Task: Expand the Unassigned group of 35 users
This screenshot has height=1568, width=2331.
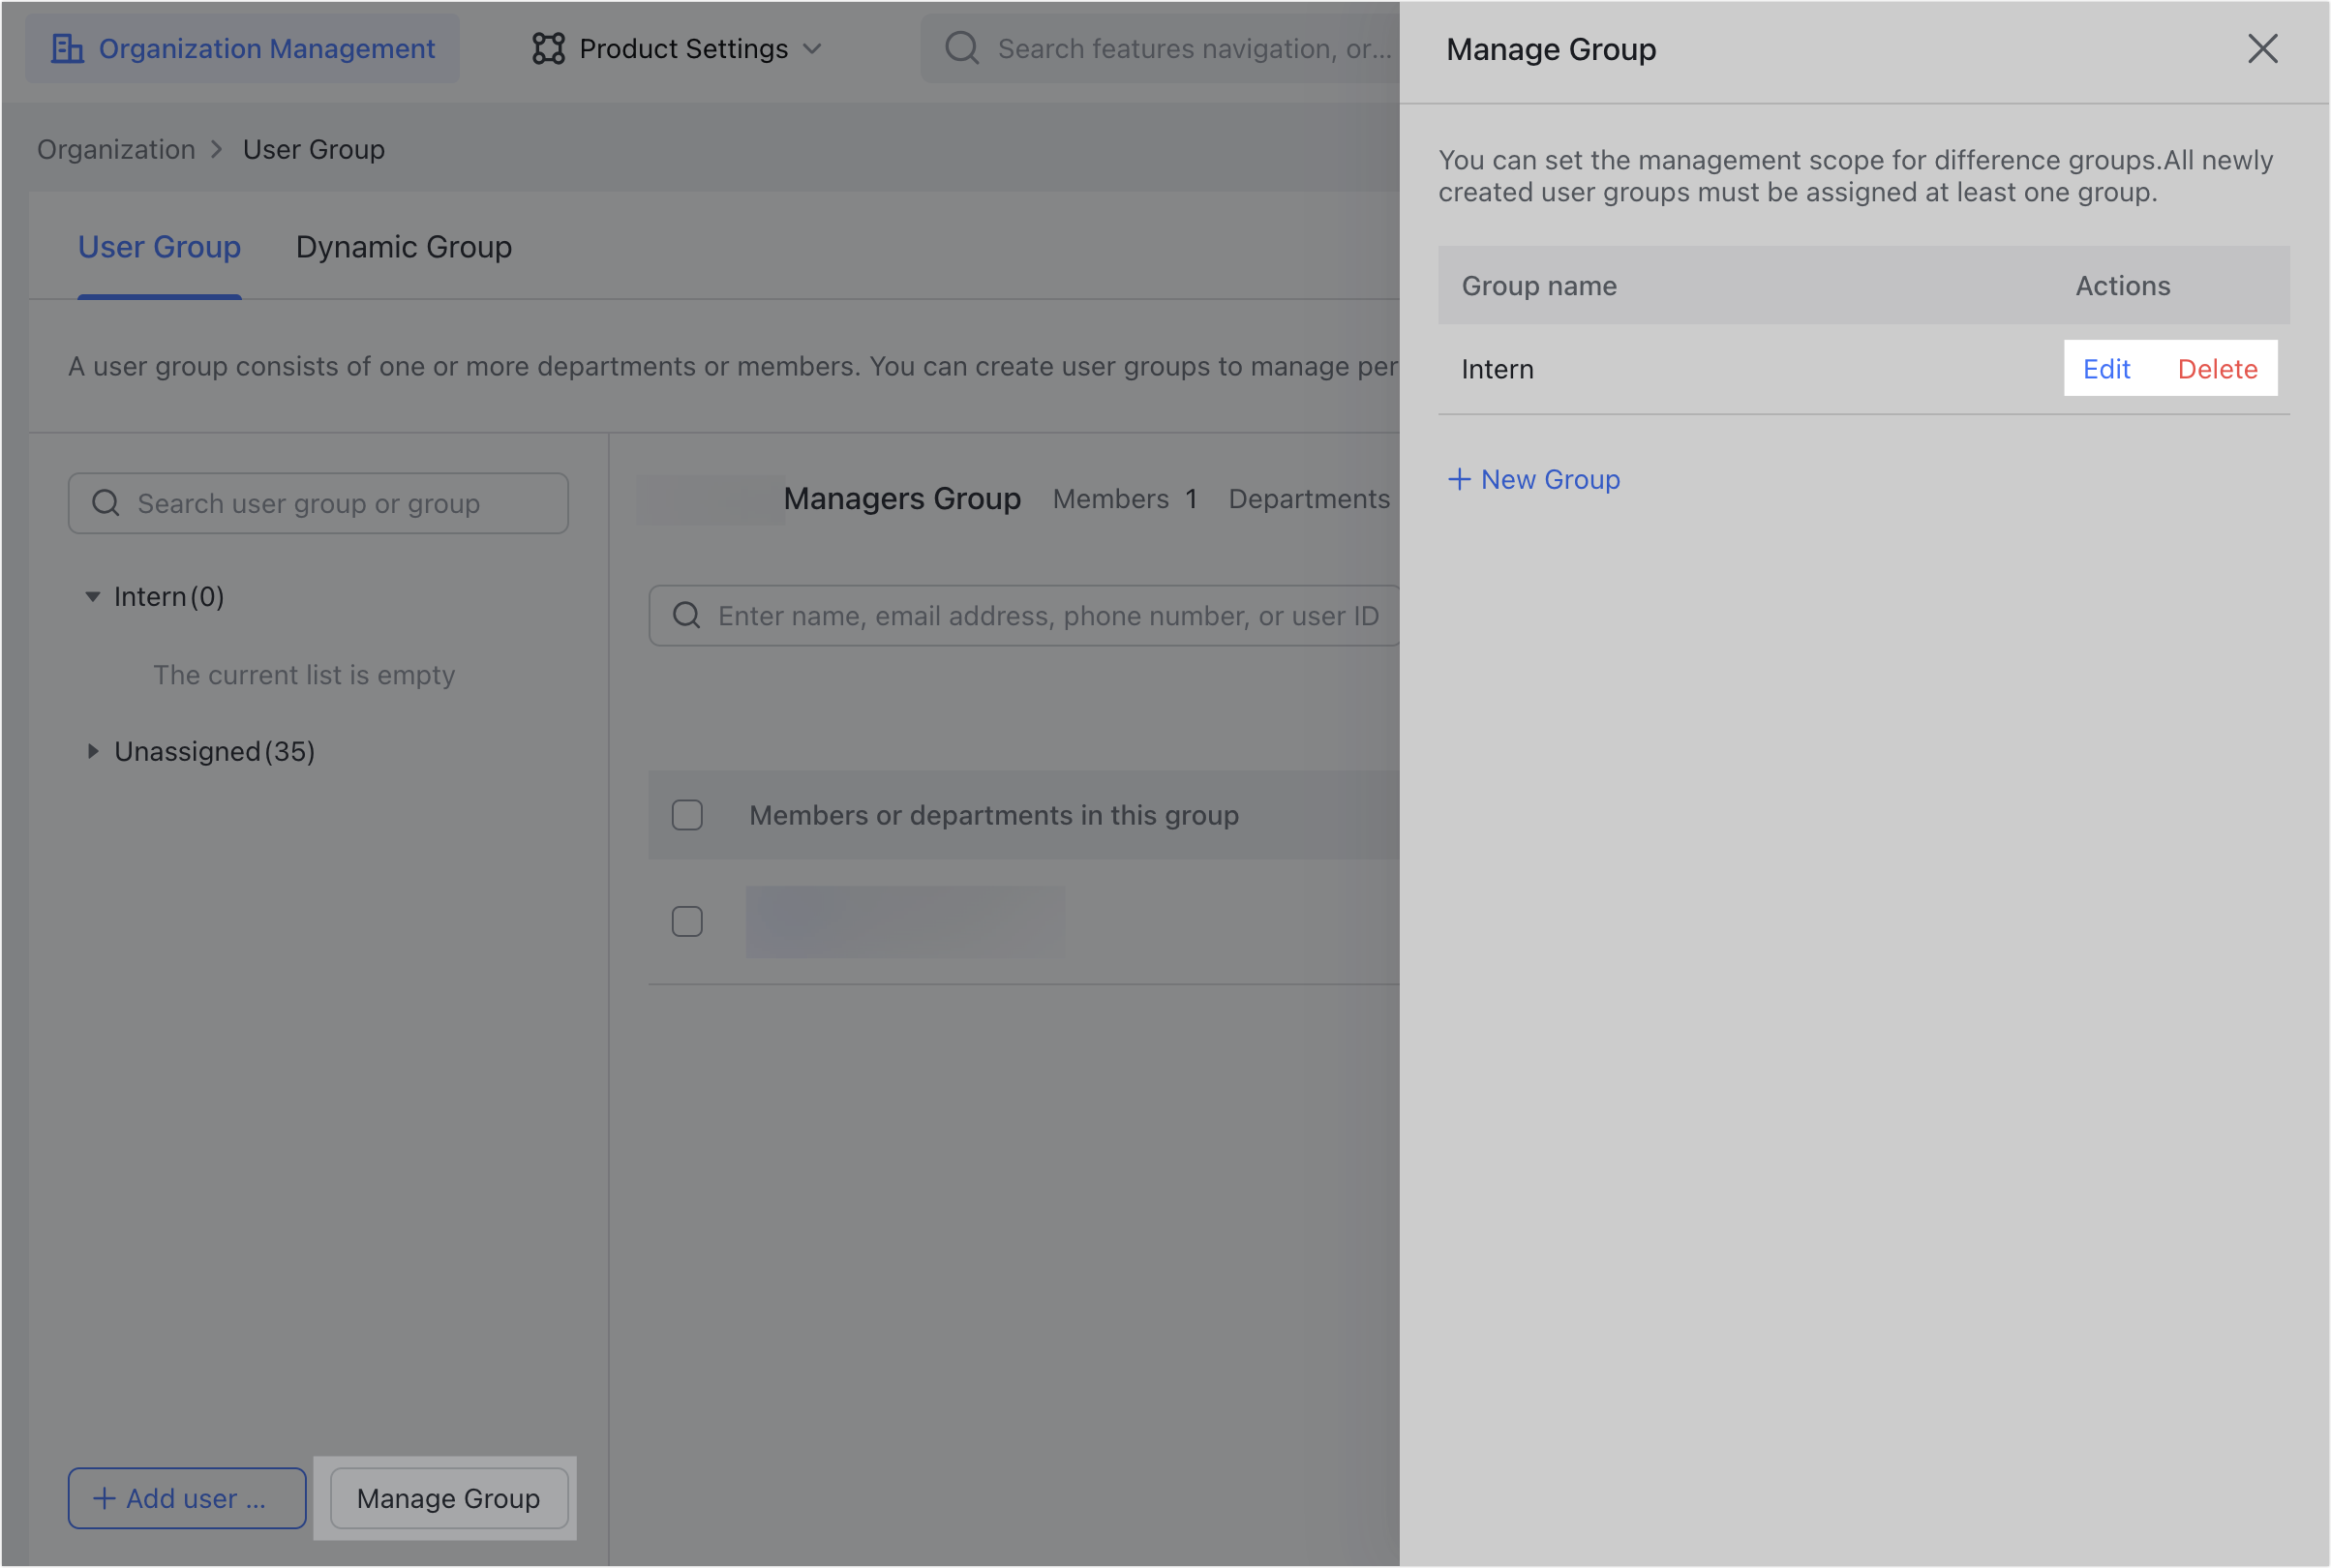Action: click(x=93, y=751)
